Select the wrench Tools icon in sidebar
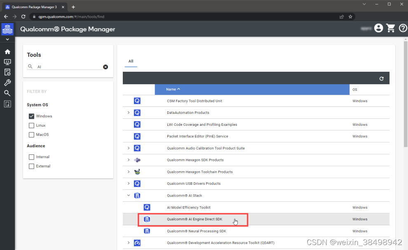This screenshot has height=250, width=408. (x=7, y=83)
